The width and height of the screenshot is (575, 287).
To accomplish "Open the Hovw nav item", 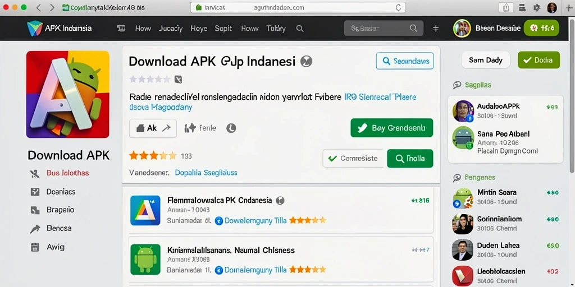I will (x=250, y=29).
